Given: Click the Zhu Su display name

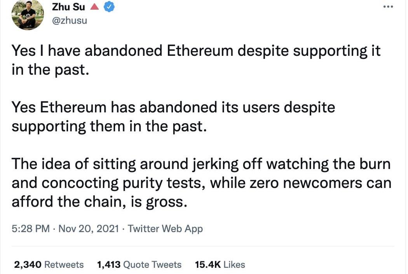Looking at the screenshot, I should click(68, 7).
